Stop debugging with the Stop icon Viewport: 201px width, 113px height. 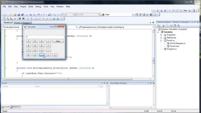click(x=161, y=10)
